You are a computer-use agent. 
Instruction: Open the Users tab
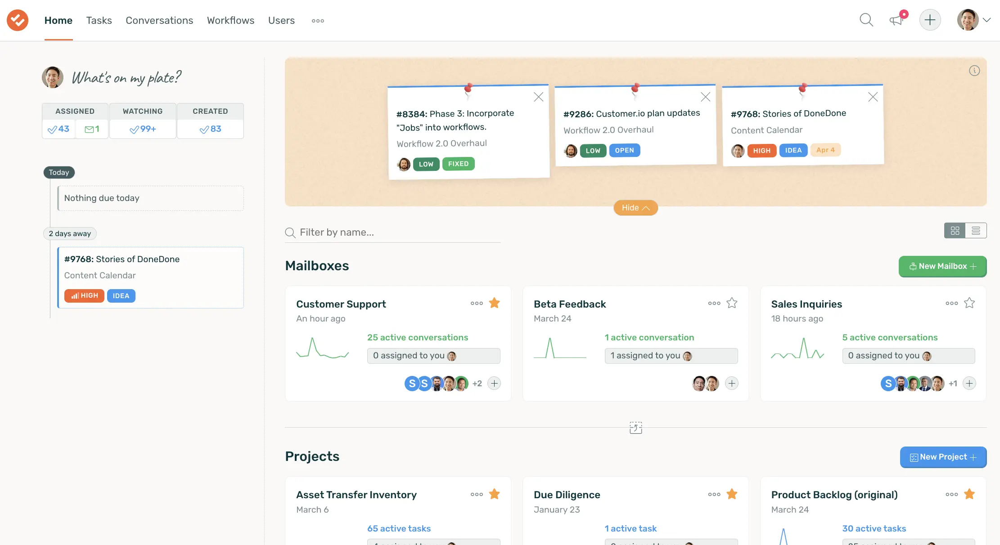[x=281, y=20]
